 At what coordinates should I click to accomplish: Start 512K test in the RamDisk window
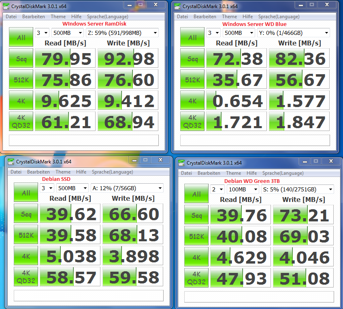pos(21,79)
